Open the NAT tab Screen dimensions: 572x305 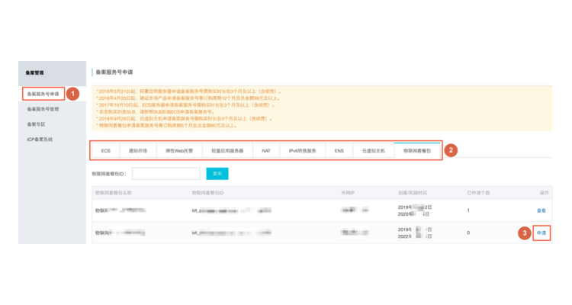[x=266, y=151]
